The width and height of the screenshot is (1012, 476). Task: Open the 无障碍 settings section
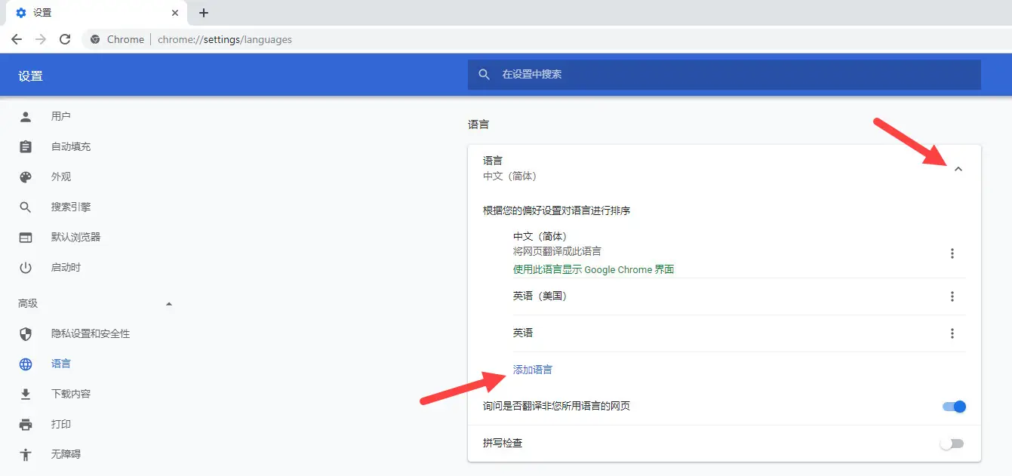pos(66,454)
